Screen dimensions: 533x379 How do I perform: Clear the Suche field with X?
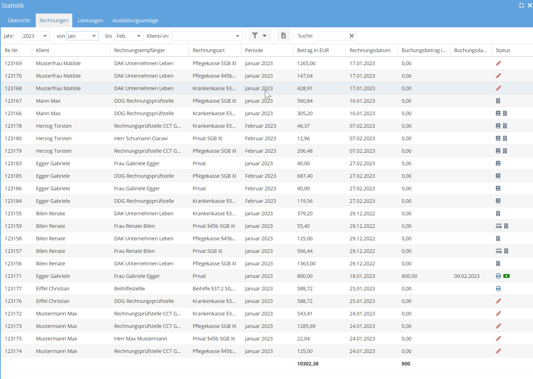pos(352,36)
